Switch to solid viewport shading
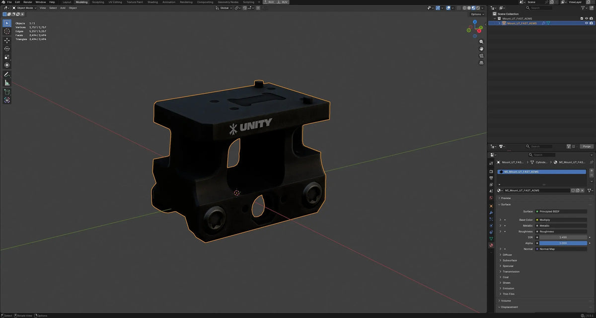The image size is (596, 318). coord(470,8)
